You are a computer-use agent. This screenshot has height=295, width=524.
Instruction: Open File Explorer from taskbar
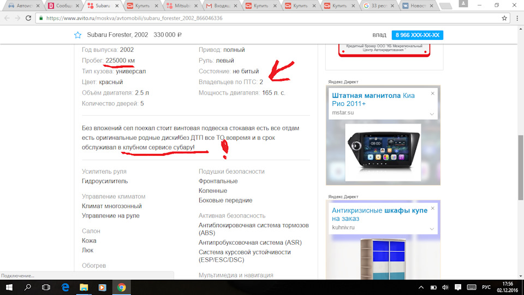pyautogui.click(x=84, y=287)
